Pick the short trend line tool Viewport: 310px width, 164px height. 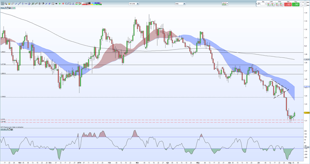pos(16,4)
